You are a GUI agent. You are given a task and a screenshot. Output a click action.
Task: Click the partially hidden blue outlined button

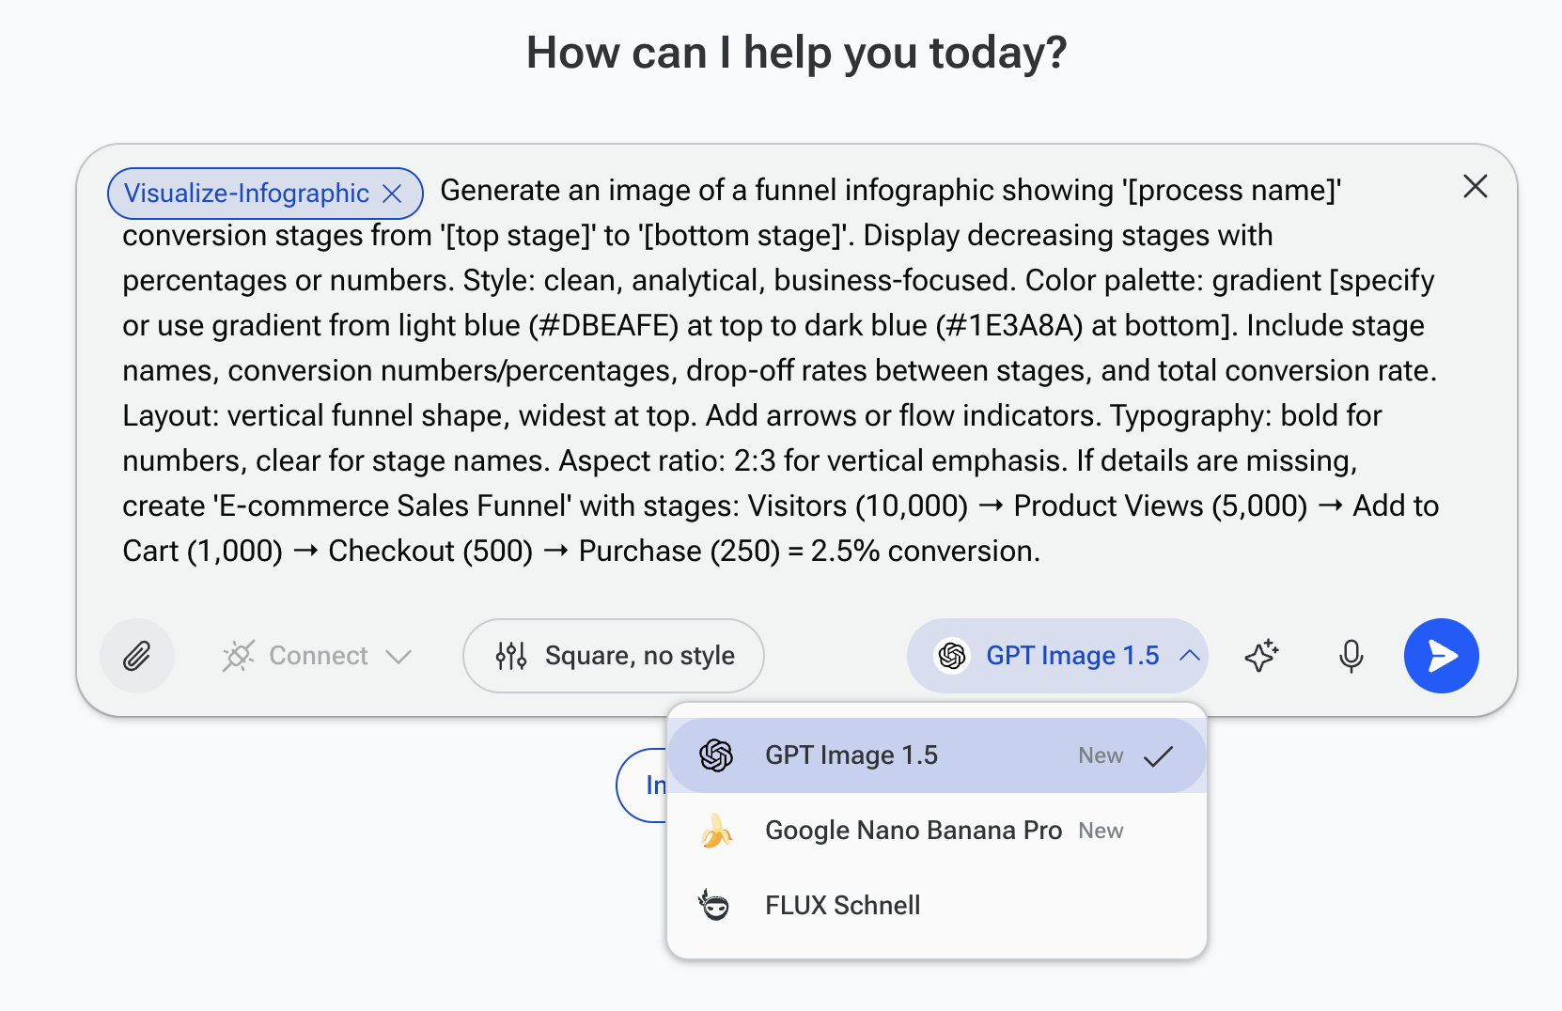click(x=642, y=785)
